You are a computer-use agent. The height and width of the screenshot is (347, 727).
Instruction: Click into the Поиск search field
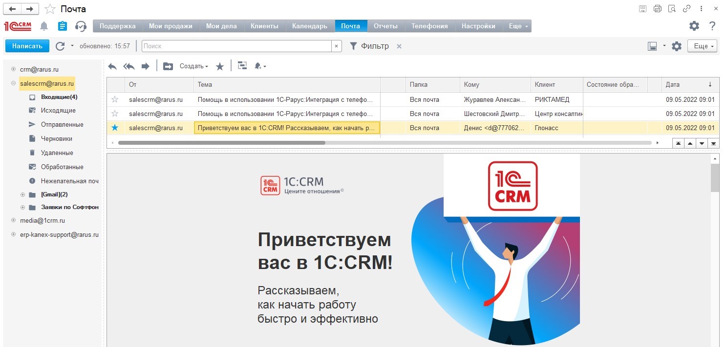(236, 46)
